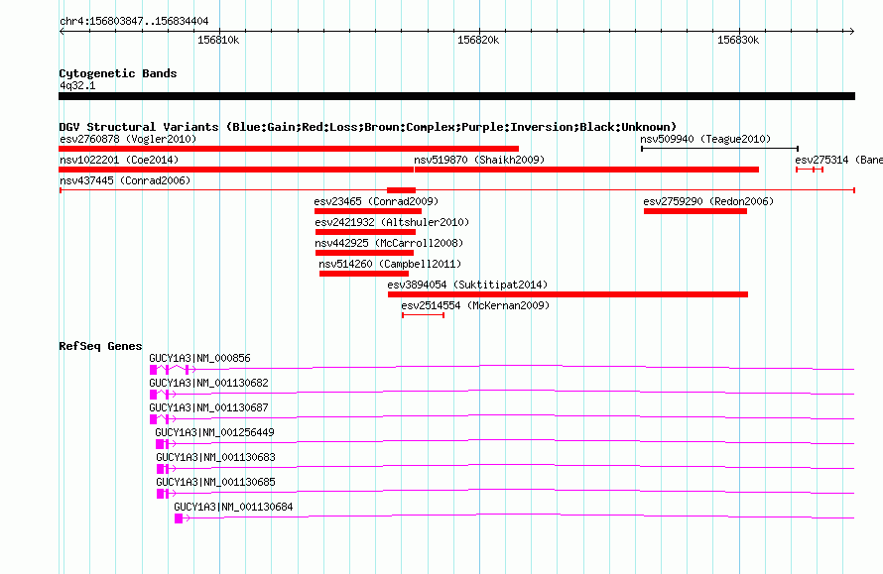Click the esv2760878 (Vogler2010) variant label
The width and height of the screenshot is (883, 574).
pyautogui.click(x=128, y=139)
